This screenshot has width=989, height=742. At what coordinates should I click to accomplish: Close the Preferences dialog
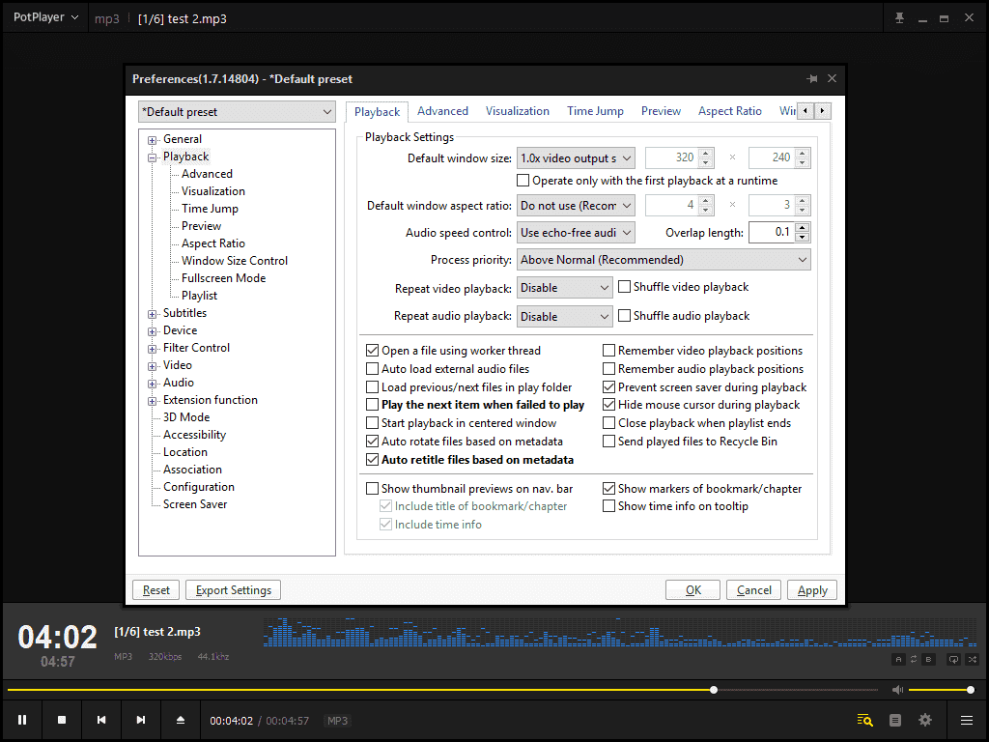coord(832,78)
